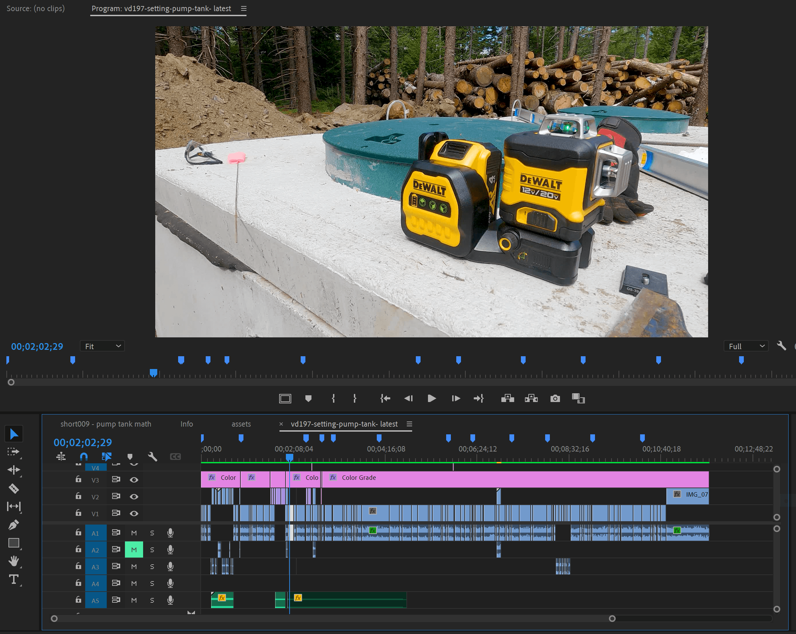This screenshot has width=796, height=634.
Task: Select the Hand tool
Action: point(14,561)
